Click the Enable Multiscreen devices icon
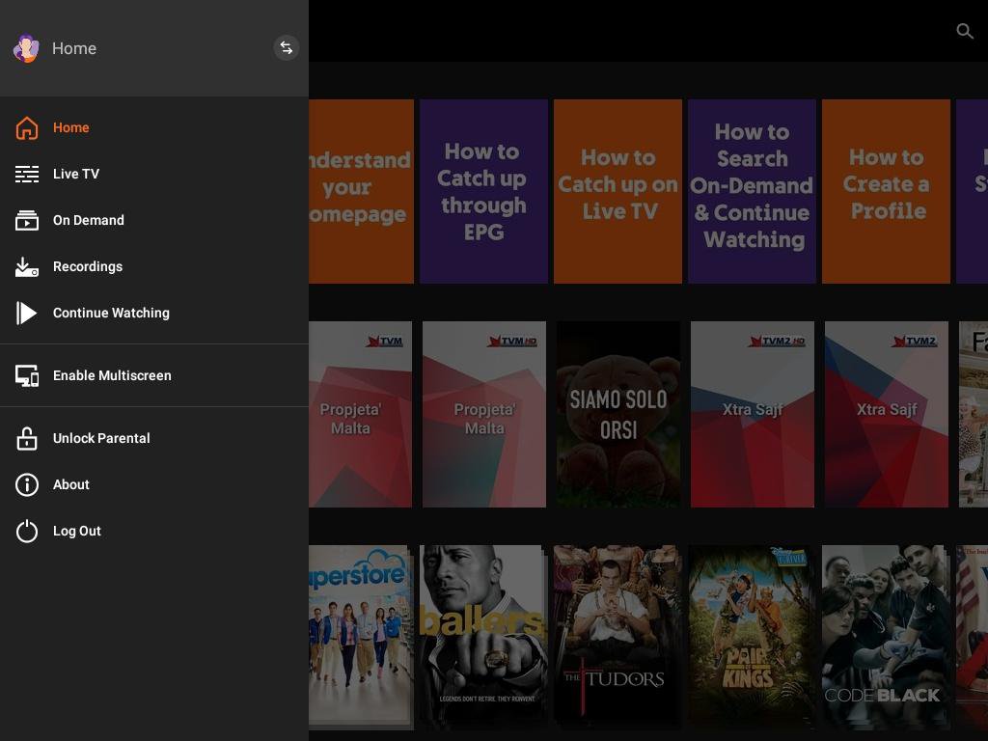The height and width of the screenshot is (741, 988). pos(26,375)
